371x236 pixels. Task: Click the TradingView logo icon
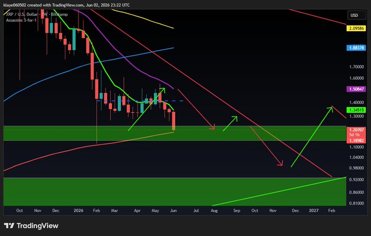click(x=9, y=226)
